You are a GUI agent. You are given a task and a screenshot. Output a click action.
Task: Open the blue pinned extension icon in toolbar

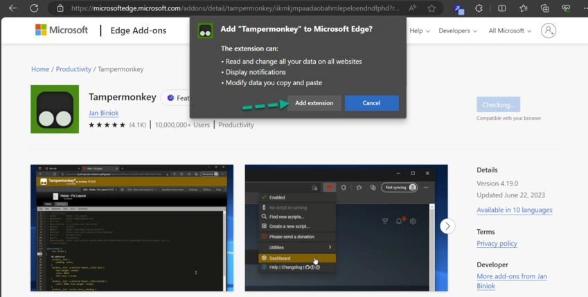click(x=458, y=8)
